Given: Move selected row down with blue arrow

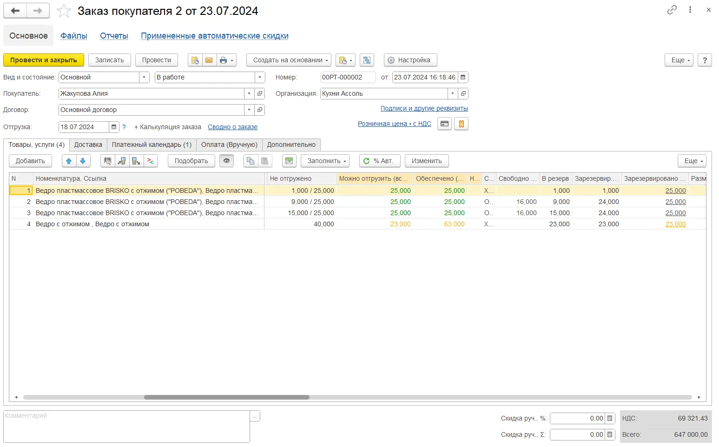Looking at the screenshot, I should click(x=83, y=161).
